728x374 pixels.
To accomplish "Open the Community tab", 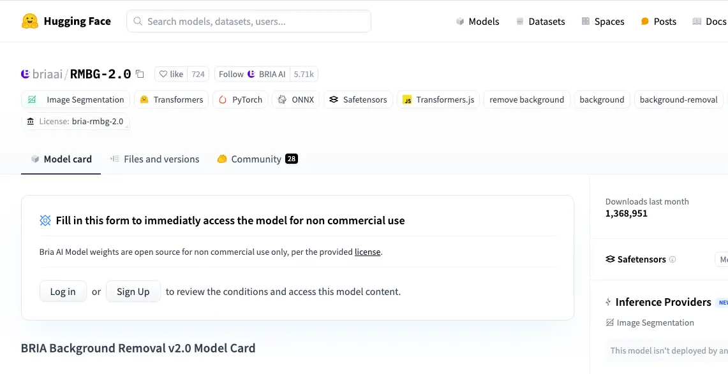I will click(x=257, y=159).
